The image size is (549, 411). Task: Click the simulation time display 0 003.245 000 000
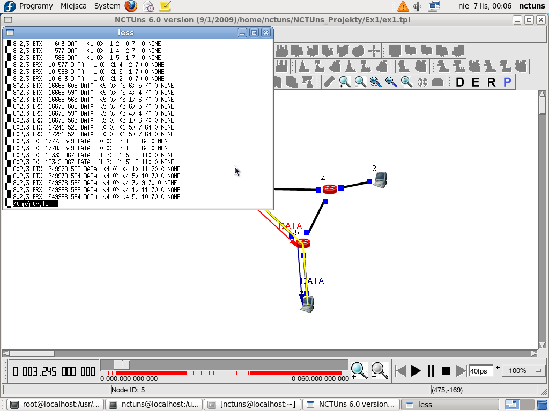point(54,371)
